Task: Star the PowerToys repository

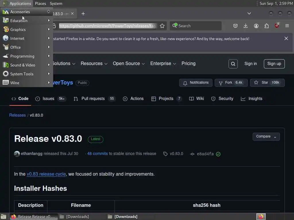Action: click(267, 83)
